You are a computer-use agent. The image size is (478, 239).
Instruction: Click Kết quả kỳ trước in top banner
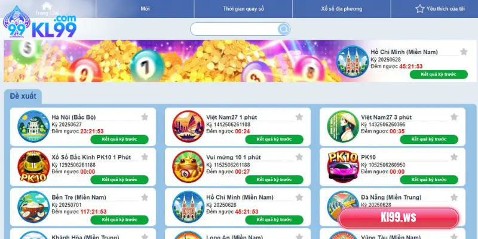[x=439, y=74]
